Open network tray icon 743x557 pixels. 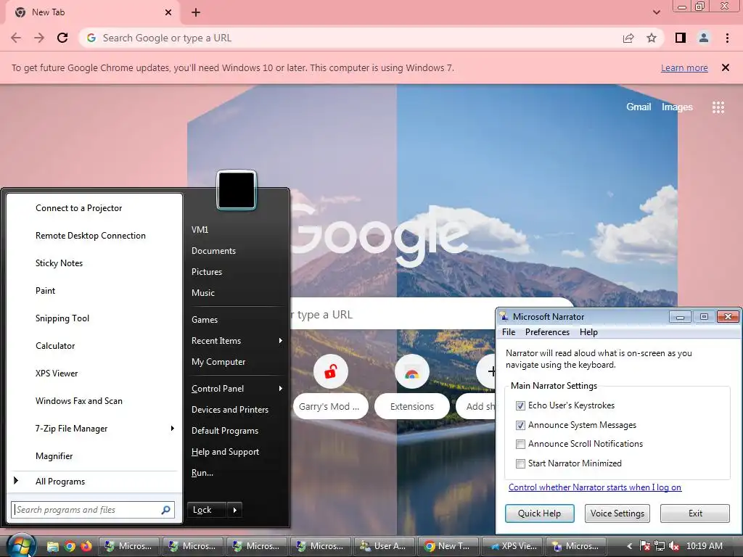pos(659,546)
